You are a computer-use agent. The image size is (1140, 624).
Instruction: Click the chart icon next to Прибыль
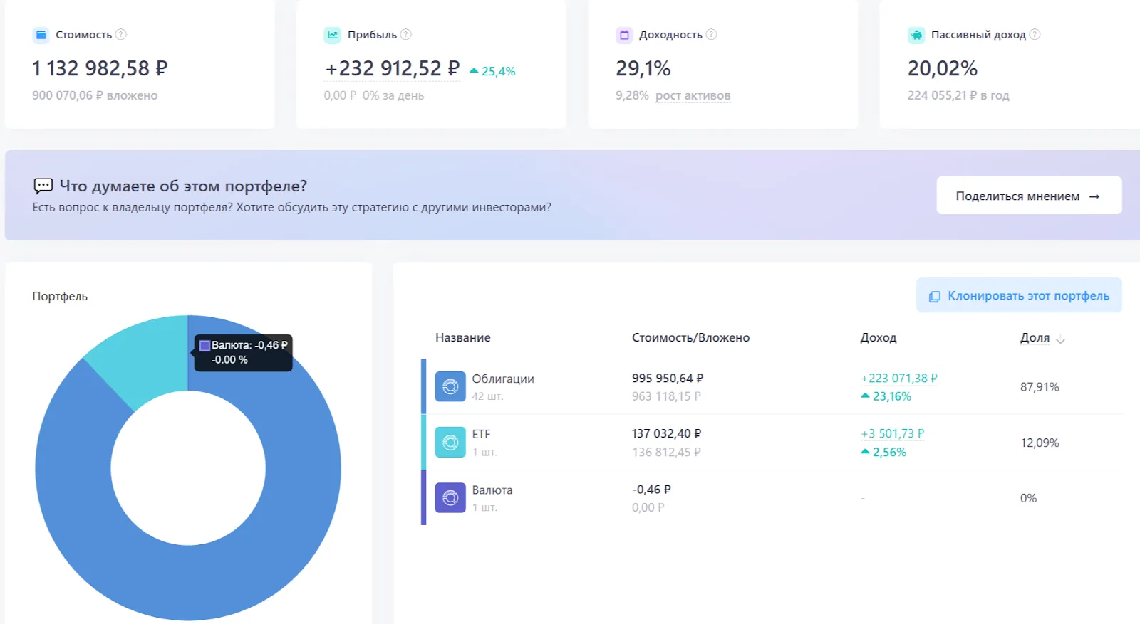(333, 35)
